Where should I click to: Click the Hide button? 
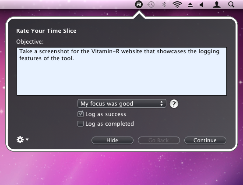click(113, 140)
